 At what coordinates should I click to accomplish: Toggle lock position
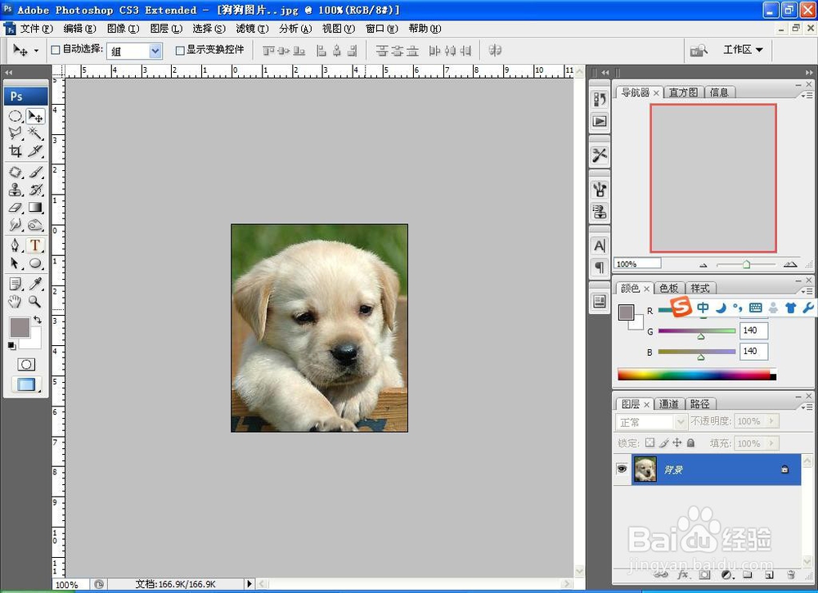click(x=677, y=443)
